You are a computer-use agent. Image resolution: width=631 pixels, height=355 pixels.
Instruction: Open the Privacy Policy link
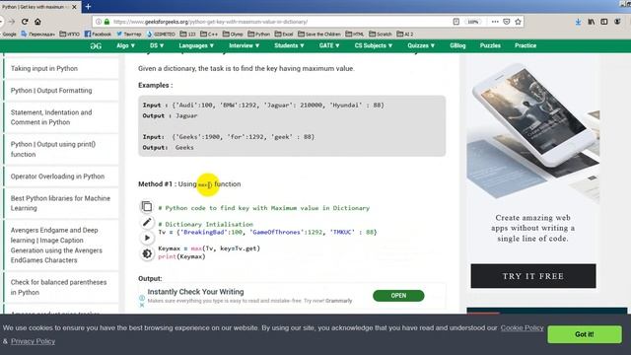33,341
